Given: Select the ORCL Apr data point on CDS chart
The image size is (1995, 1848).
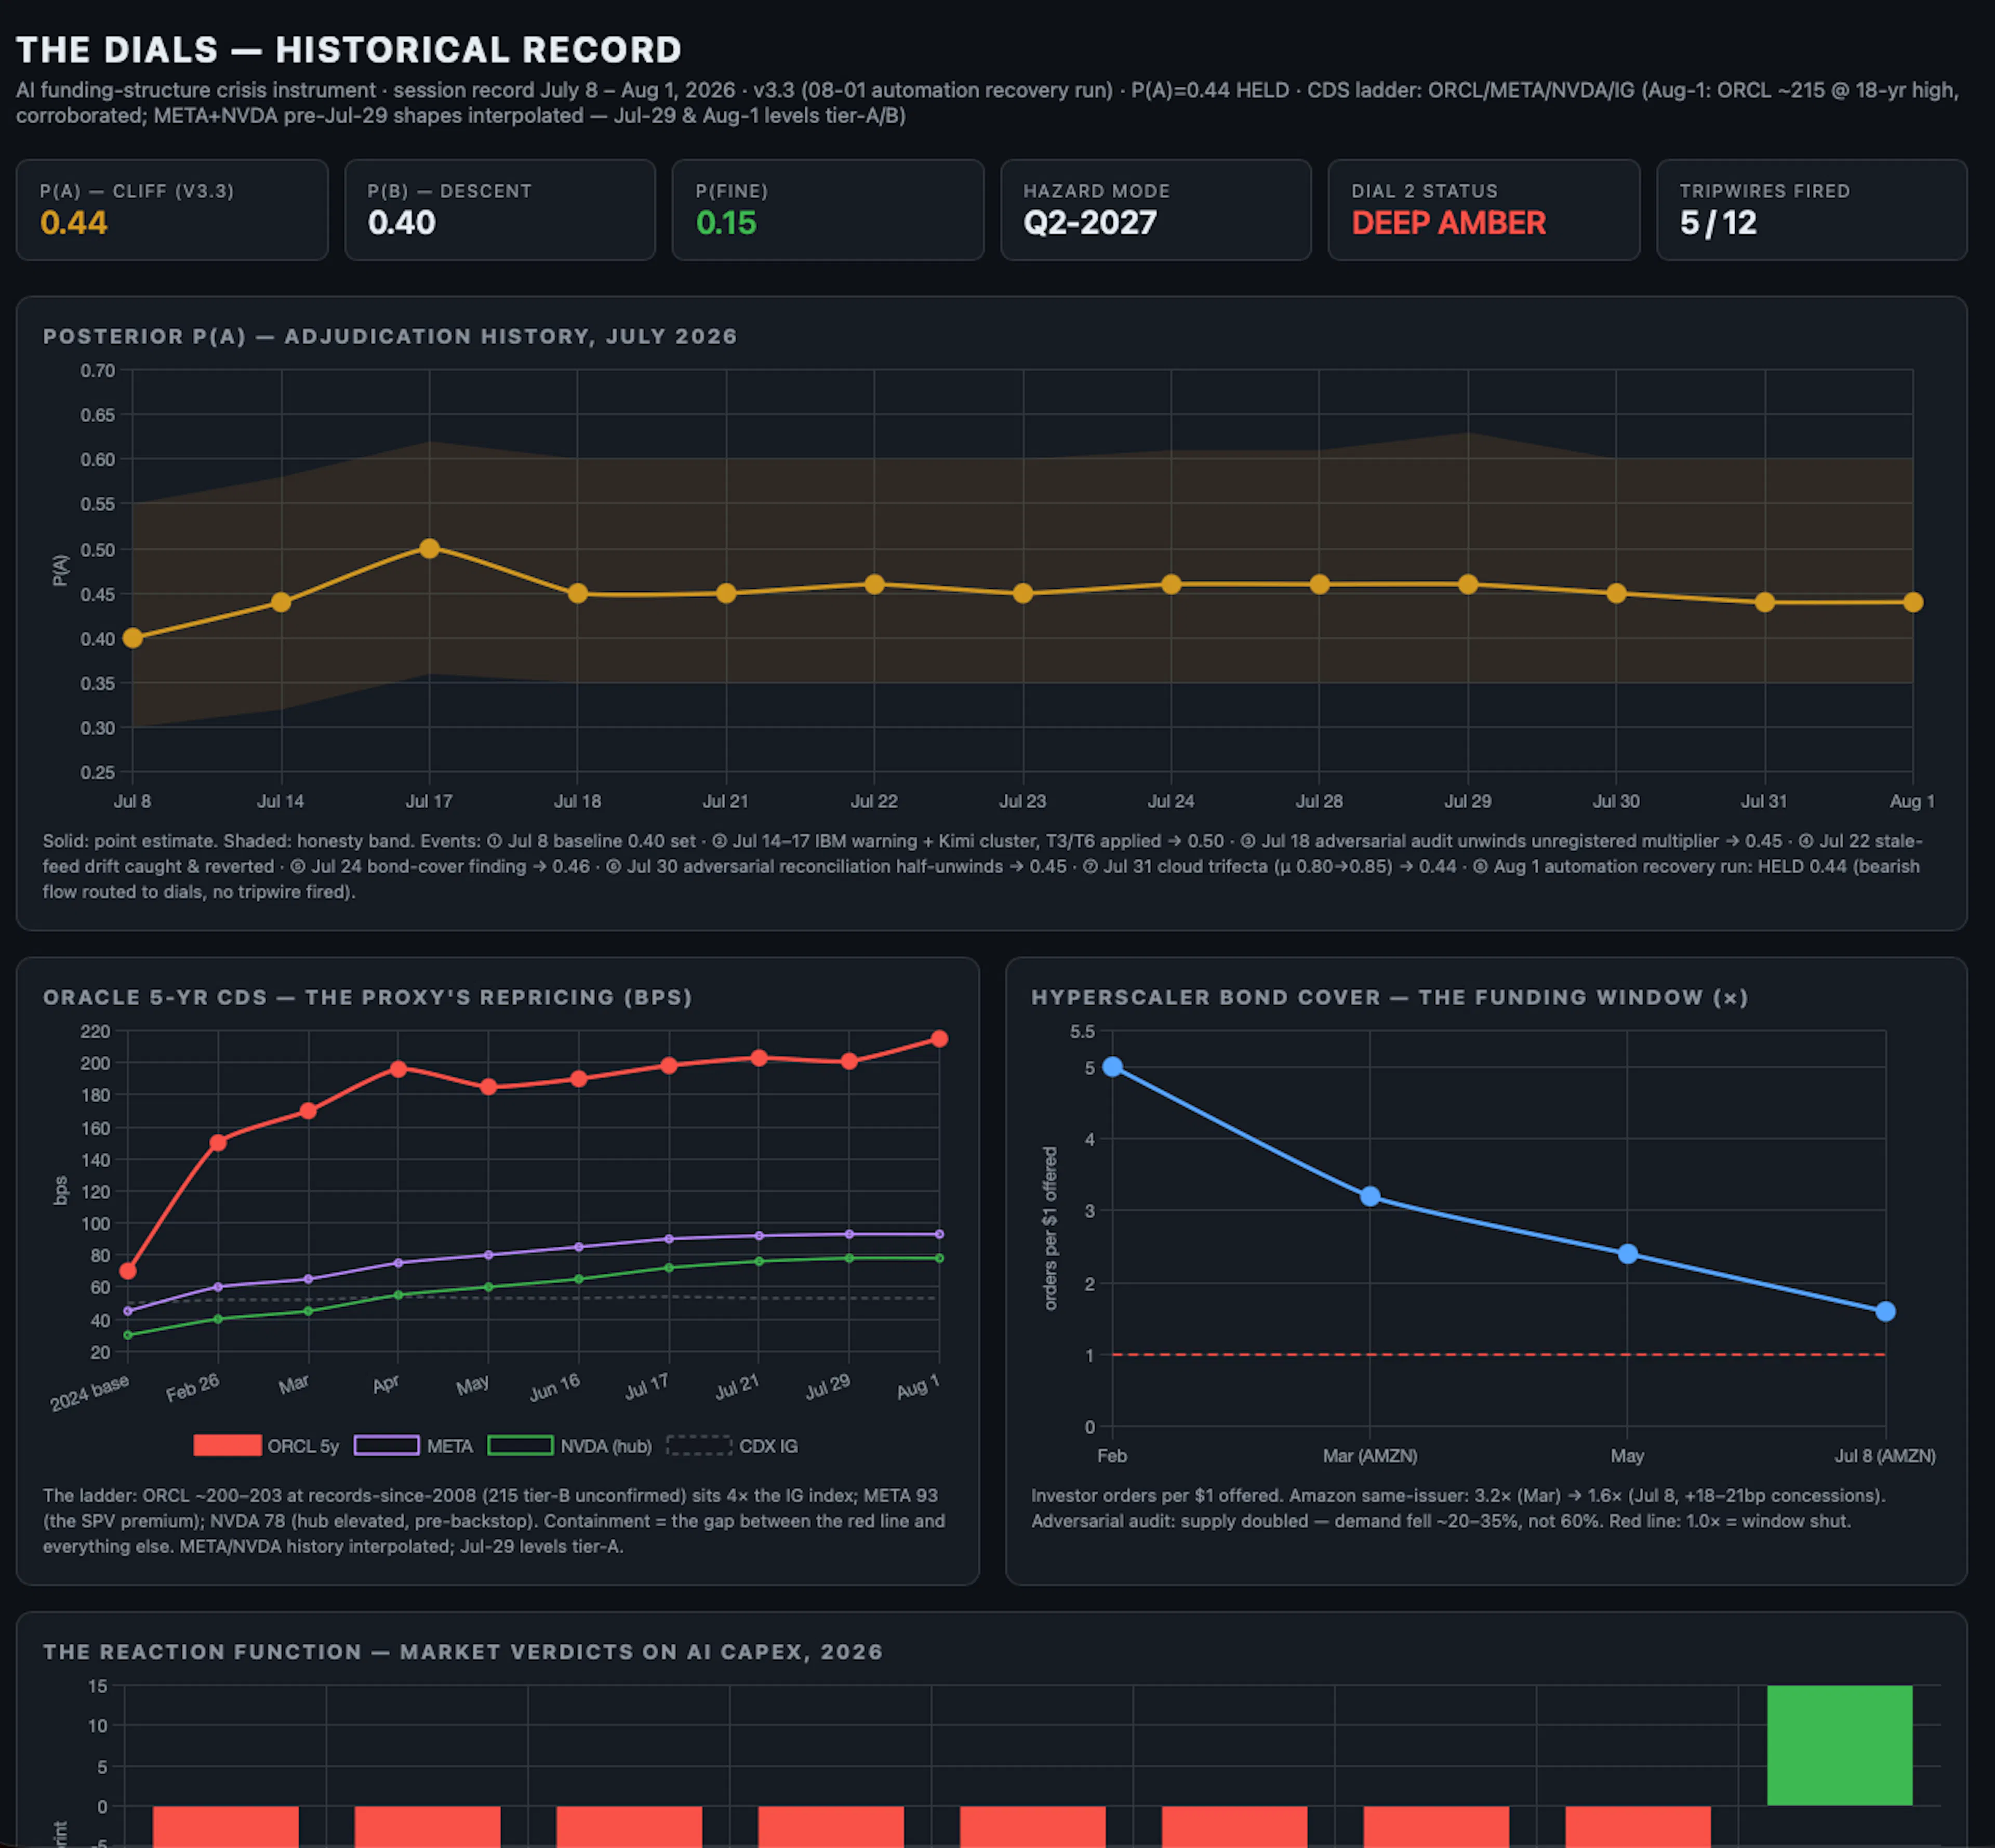Looking at the screenshot, I should click(399, 1069).
